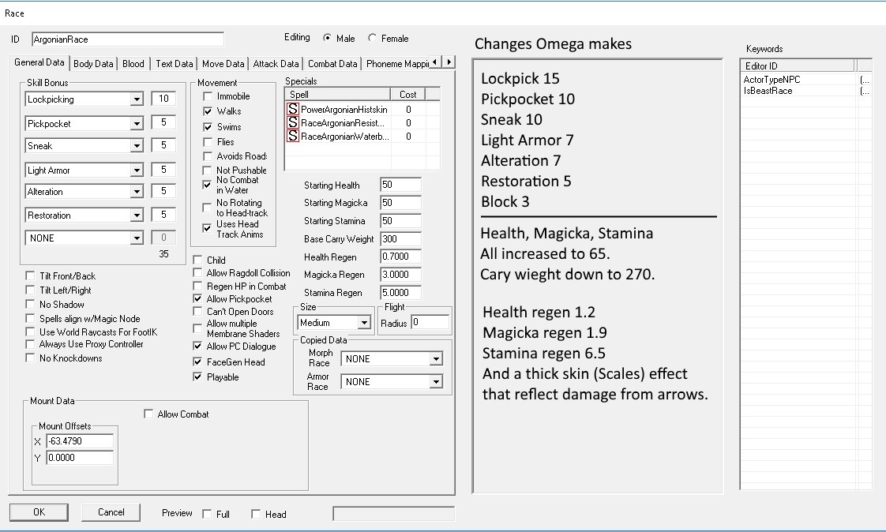
Task: Click the RaceArgonianResist spell icon
Action: click(293, 123)
